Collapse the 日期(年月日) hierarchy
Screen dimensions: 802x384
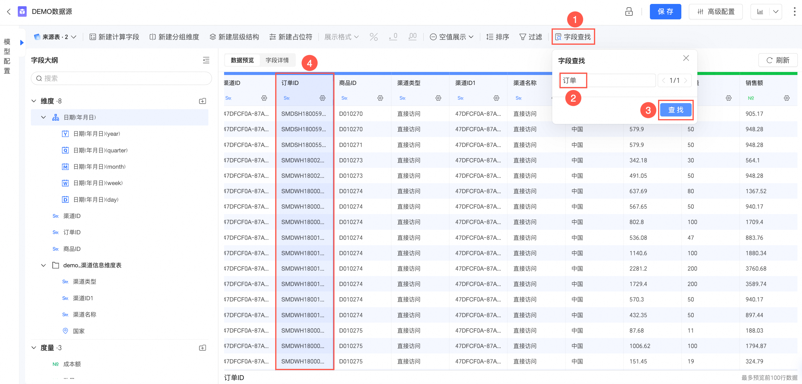click(43, 117)
